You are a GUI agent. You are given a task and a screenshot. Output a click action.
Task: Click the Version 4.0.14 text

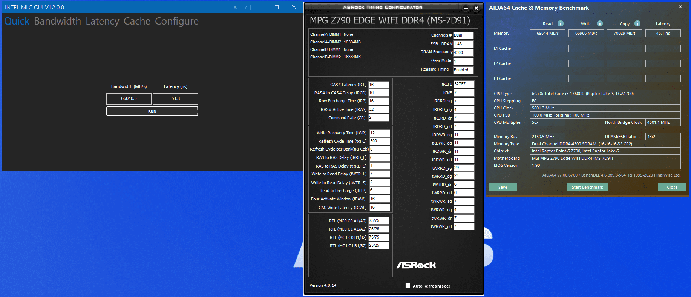tap(323, 285)
